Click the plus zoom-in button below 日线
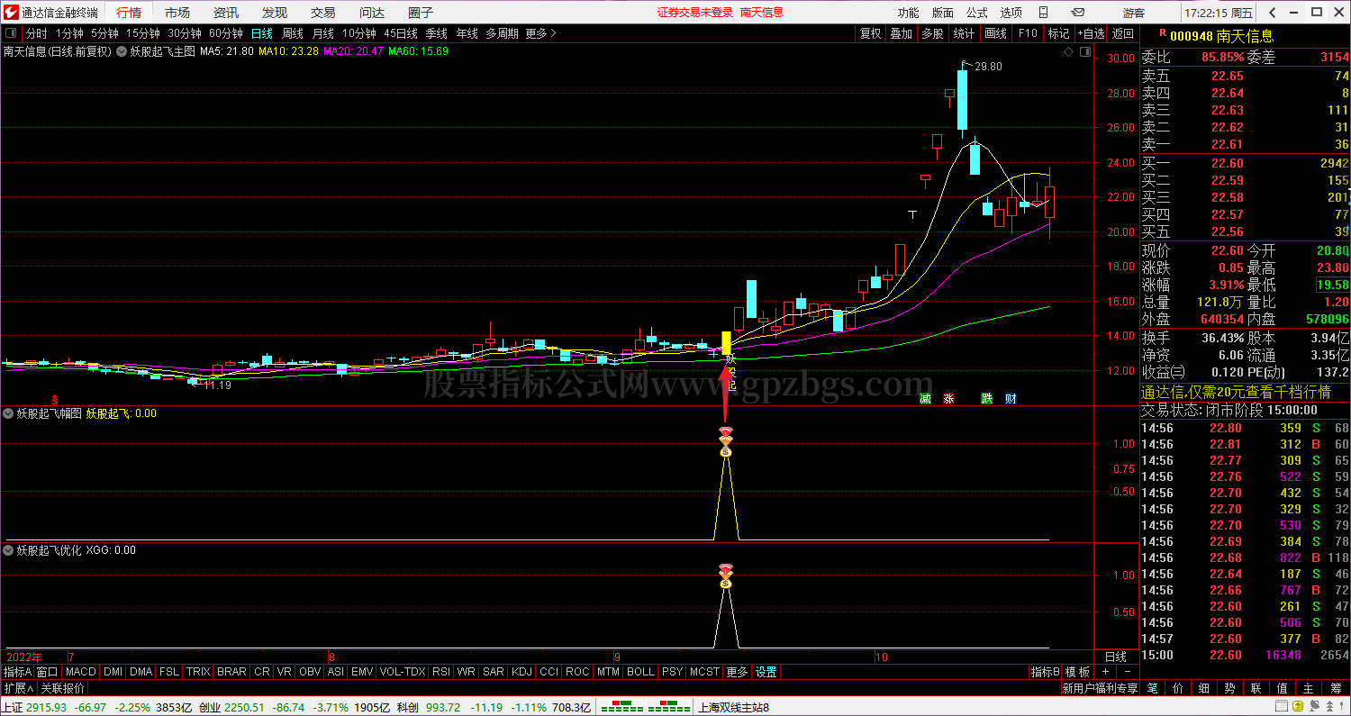This screenshot has height=716, width=1351. [x=1105, y=672]
